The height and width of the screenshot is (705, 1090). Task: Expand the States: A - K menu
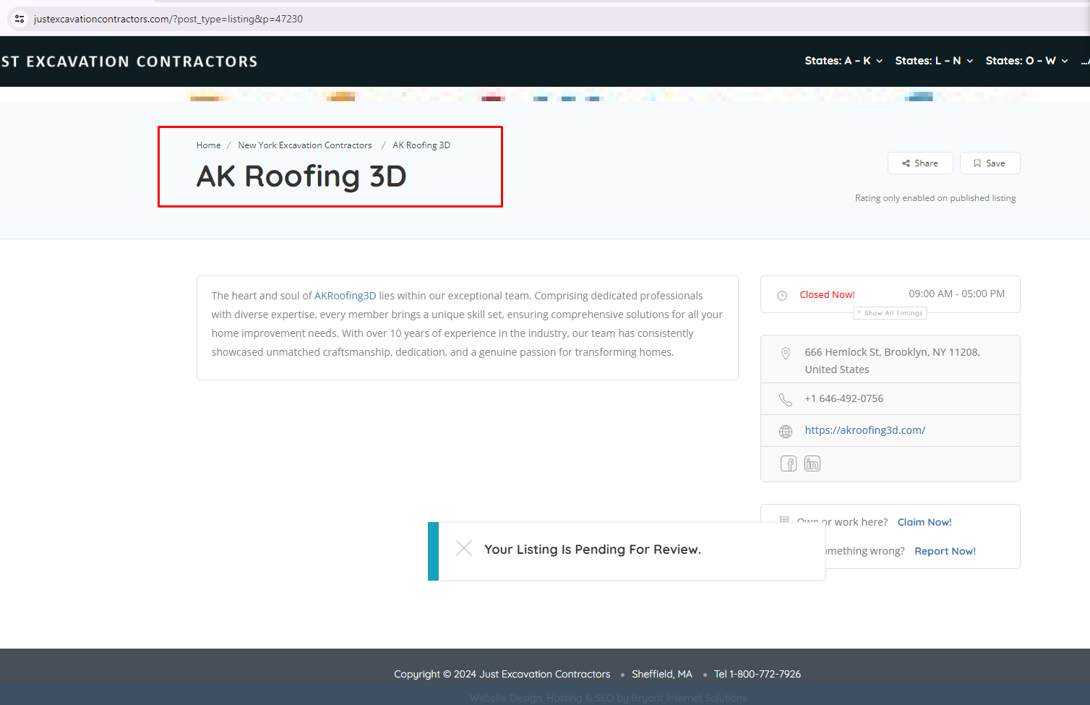pos(844,61)
